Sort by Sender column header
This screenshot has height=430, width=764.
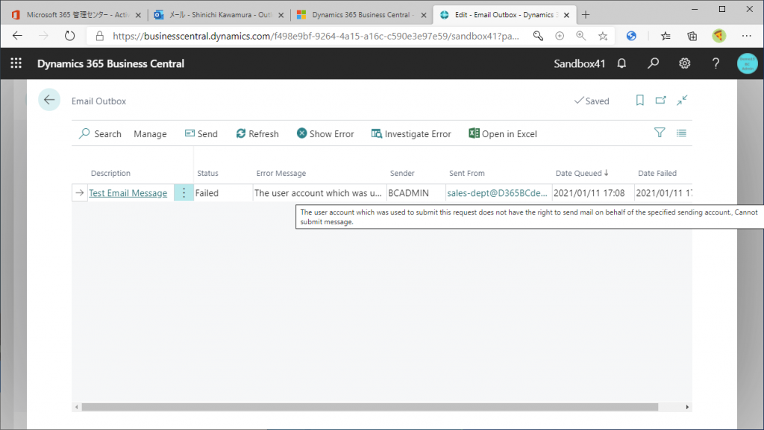[402, 173]
